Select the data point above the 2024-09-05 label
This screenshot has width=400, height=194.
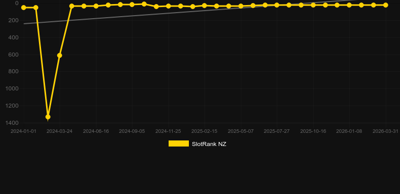point(132,5)
